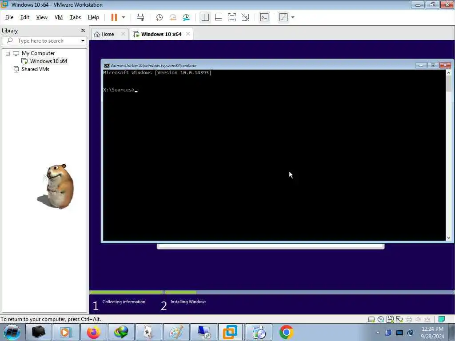The height and width of the screenshot is (341, 455).
Task: Toggle the Library sidebar view icon
Action: coord(205,17)
